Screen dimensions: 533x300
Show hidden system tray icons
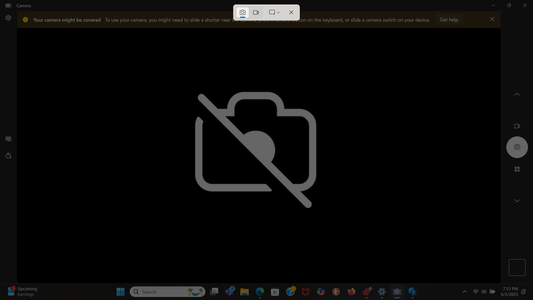(464, 292)
